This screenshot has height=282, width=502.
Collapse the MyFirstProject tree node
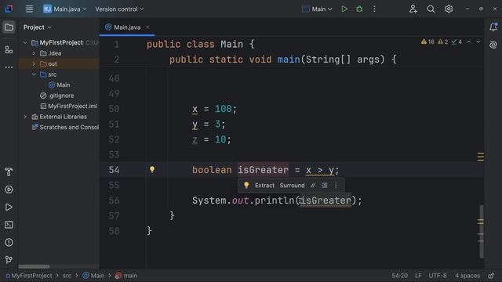(25, 42)
